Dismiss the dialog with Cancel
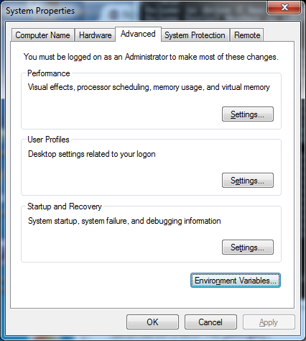This screenshot has height=341, width=306. [x=210, y=322]
